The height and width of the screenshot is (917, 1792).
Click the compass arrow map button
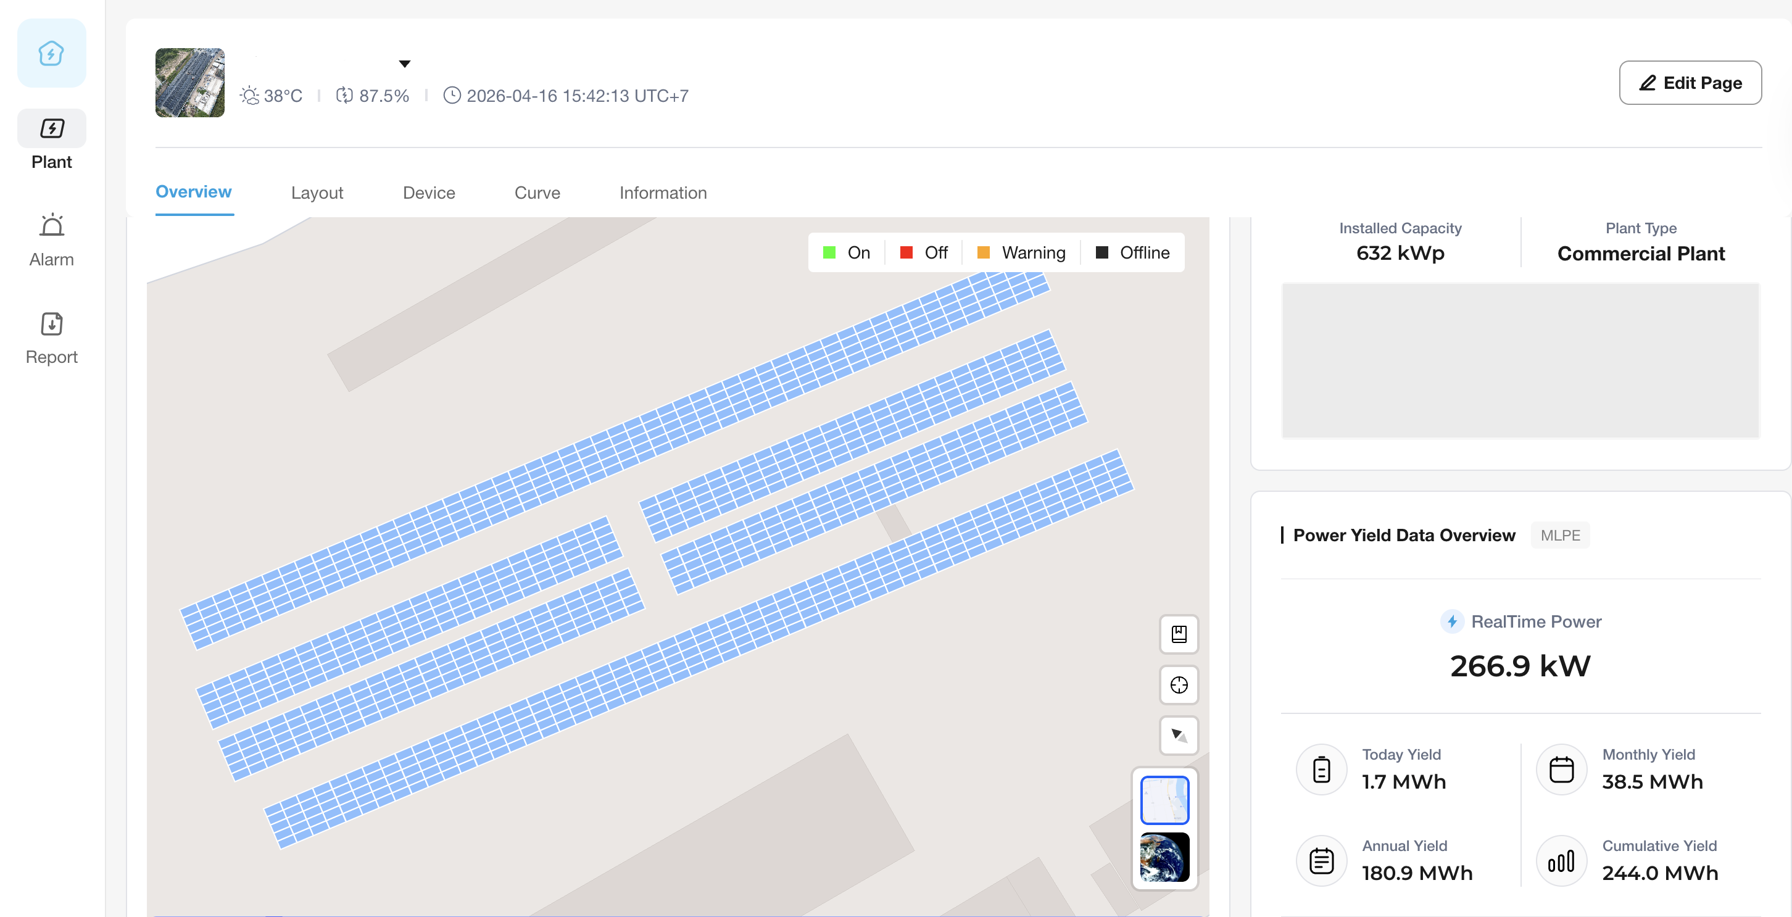click(1179, 735)
